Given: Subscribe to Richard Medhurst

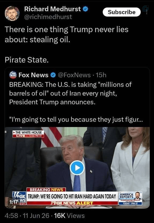Looking at the screenshot, I should [x=122, y=12].
